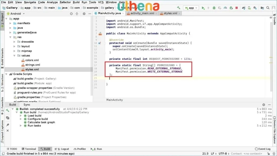Toggle the 2: Favorites tool window

(x=2, y=106)
